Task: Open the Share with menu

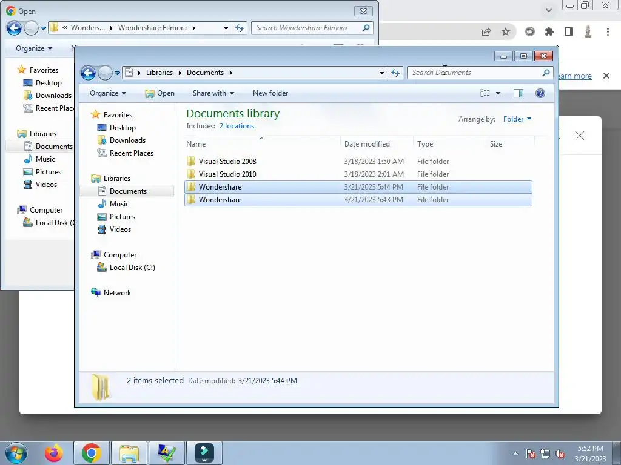Action: click(213, 93)
